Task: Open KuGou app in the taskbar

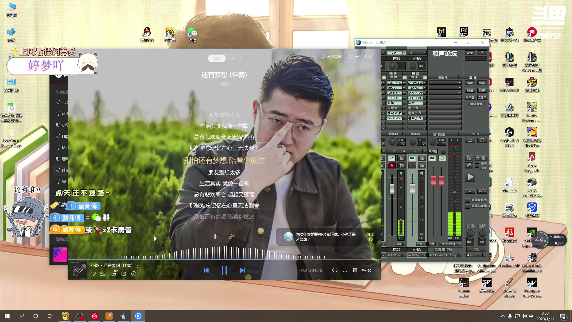Action: tap(138, 316)
